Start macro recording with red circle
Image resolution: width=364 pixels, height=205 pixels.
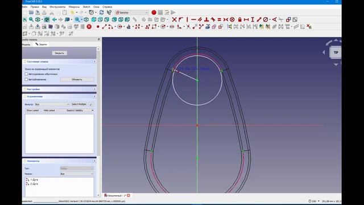[x=154, y=13]
